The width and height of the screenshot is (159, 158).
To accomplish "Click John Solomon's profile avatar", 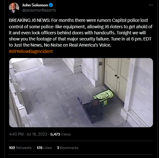I will tap(14, 8).
